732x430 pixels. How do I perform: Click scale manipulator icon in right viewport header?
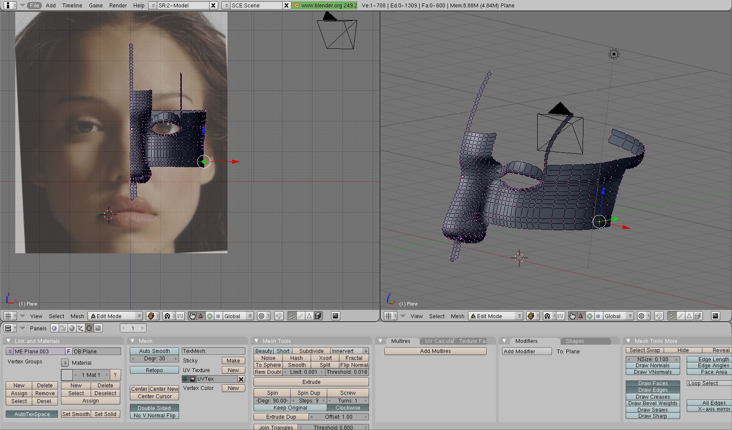pyautogui.click(x=598, y=316)
